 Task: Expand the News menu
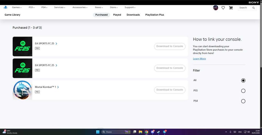click(x=99, y=8)
